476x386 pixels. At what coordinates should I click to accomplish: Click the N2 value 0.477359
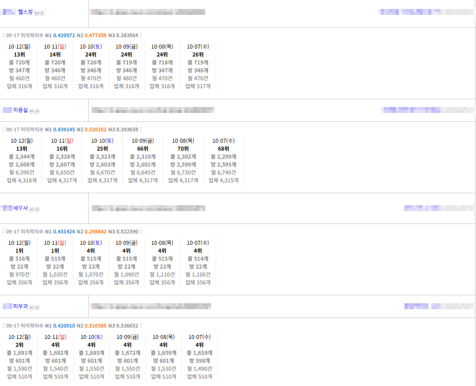coord(96,36)
